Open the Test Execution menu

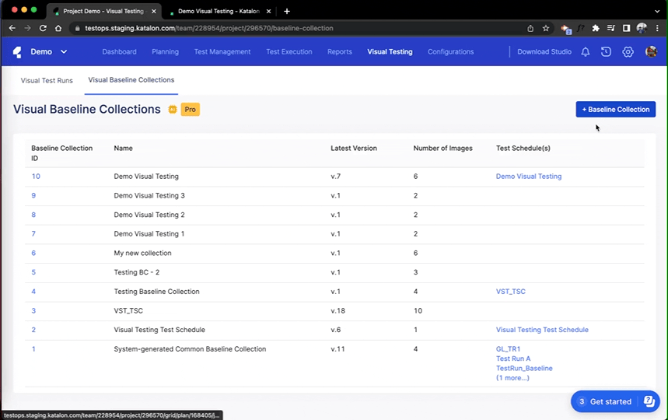point(289,52)
